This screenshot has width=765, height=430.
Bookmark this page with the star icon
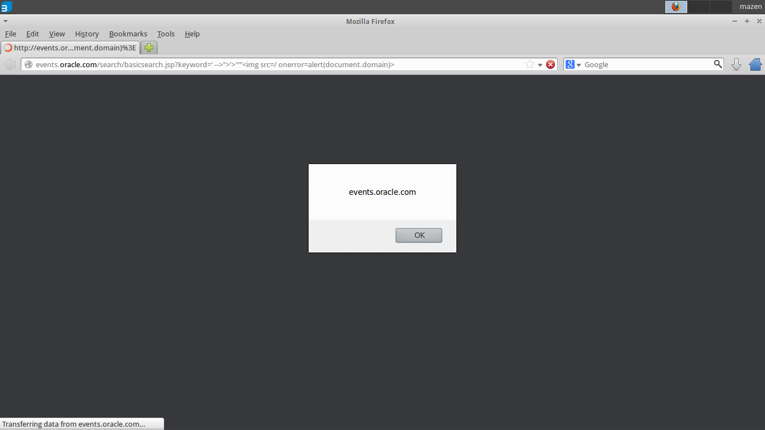click(x=530, y=64)
